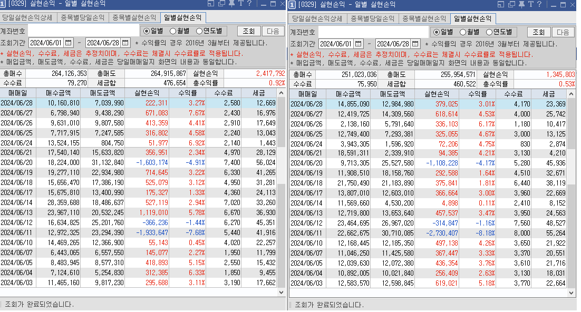The height and width of the screenshot is (312, 581).
Task: Click 조회 button in right window
Action: click(x=539, y=32)
